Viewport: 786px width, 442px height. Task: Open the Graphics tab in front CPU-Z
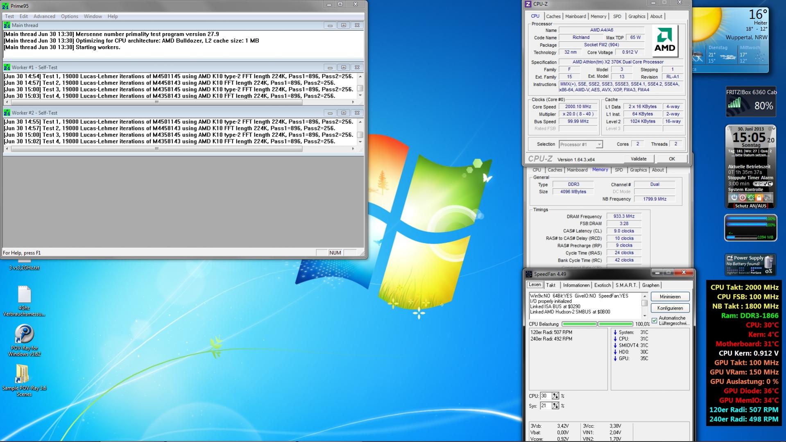[637, 16]
